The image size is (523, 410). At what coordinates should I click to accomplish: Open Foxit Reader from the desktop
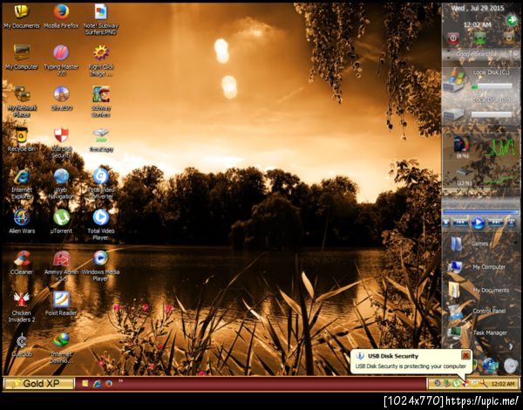(x=61, y=304)
